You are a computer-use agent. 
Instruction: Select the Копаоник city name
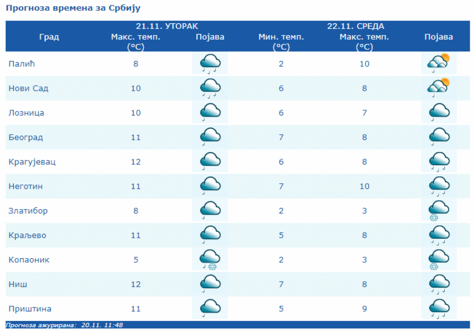tap(29, 260)
